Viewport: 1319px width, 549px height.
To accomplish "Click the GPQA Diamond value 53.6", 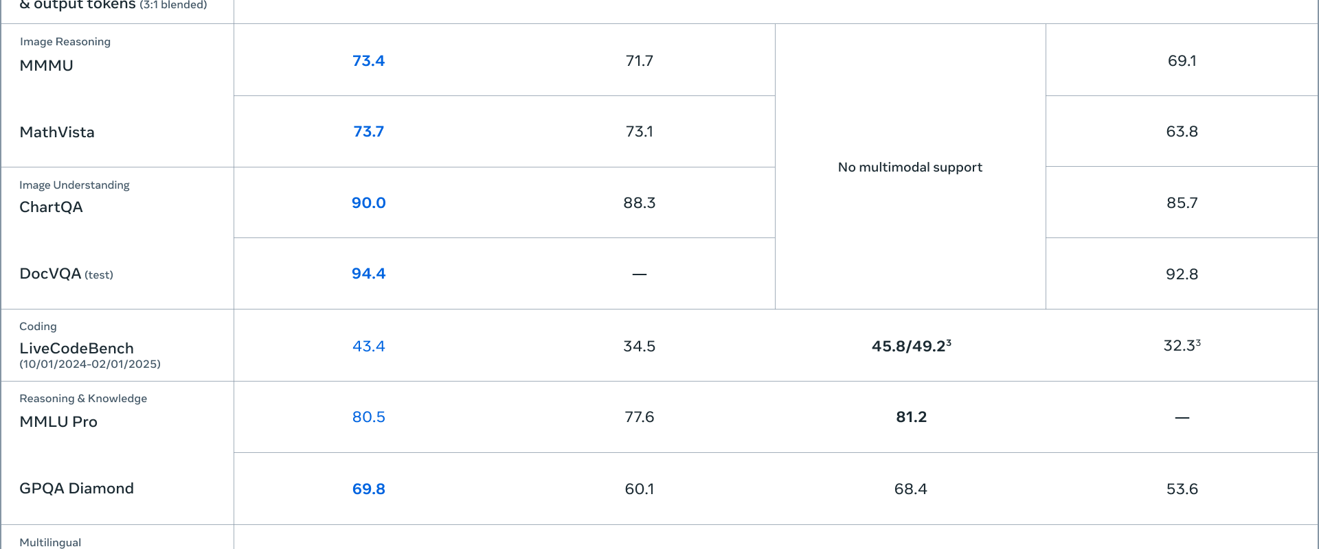I will pyautogui.click(x=1182, y=489).
